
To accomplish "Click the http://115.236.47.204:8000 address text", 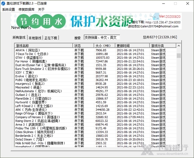I will [x=163, y=22].
